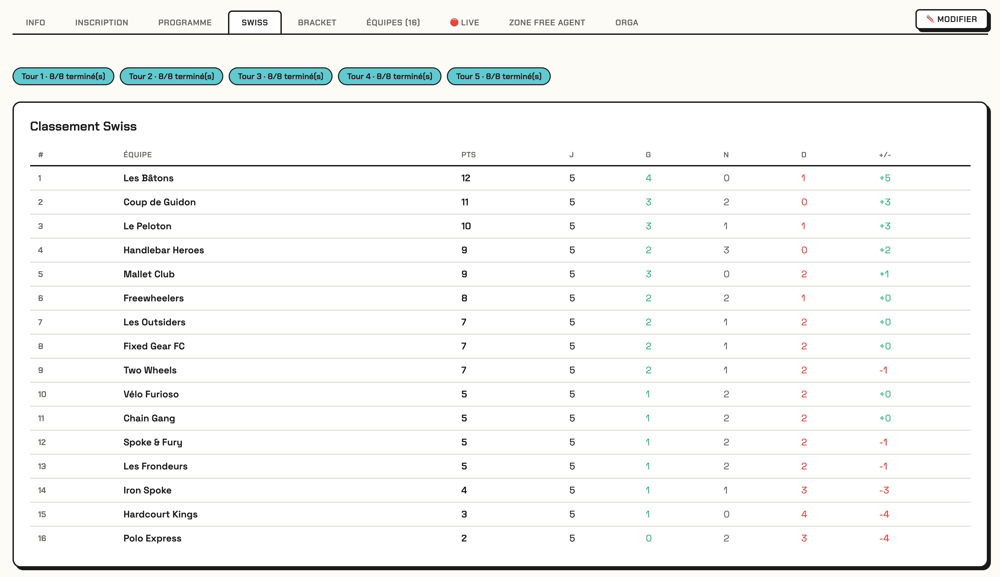This screenshot has width=1000, height=577.
Task: Select Coup de Guidon team name
Action: click(x=159, y=202)
